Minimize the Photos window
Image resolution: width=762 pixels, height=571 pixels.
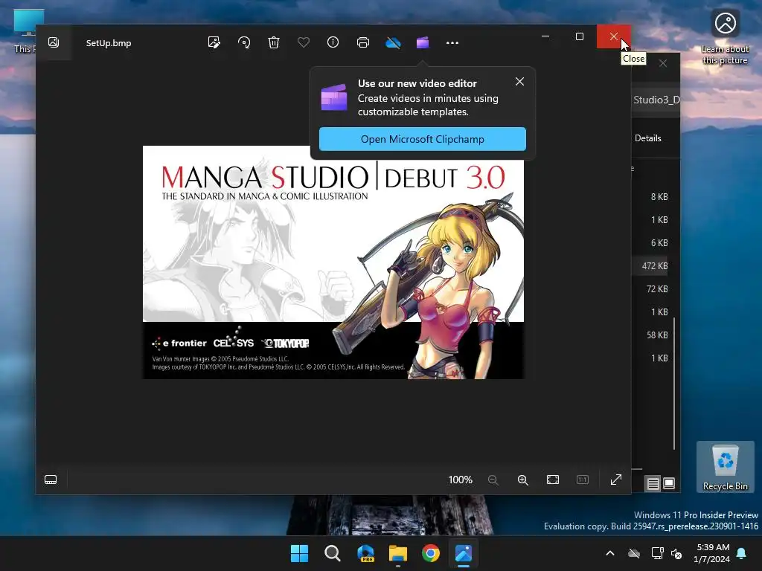pos(545,36)
